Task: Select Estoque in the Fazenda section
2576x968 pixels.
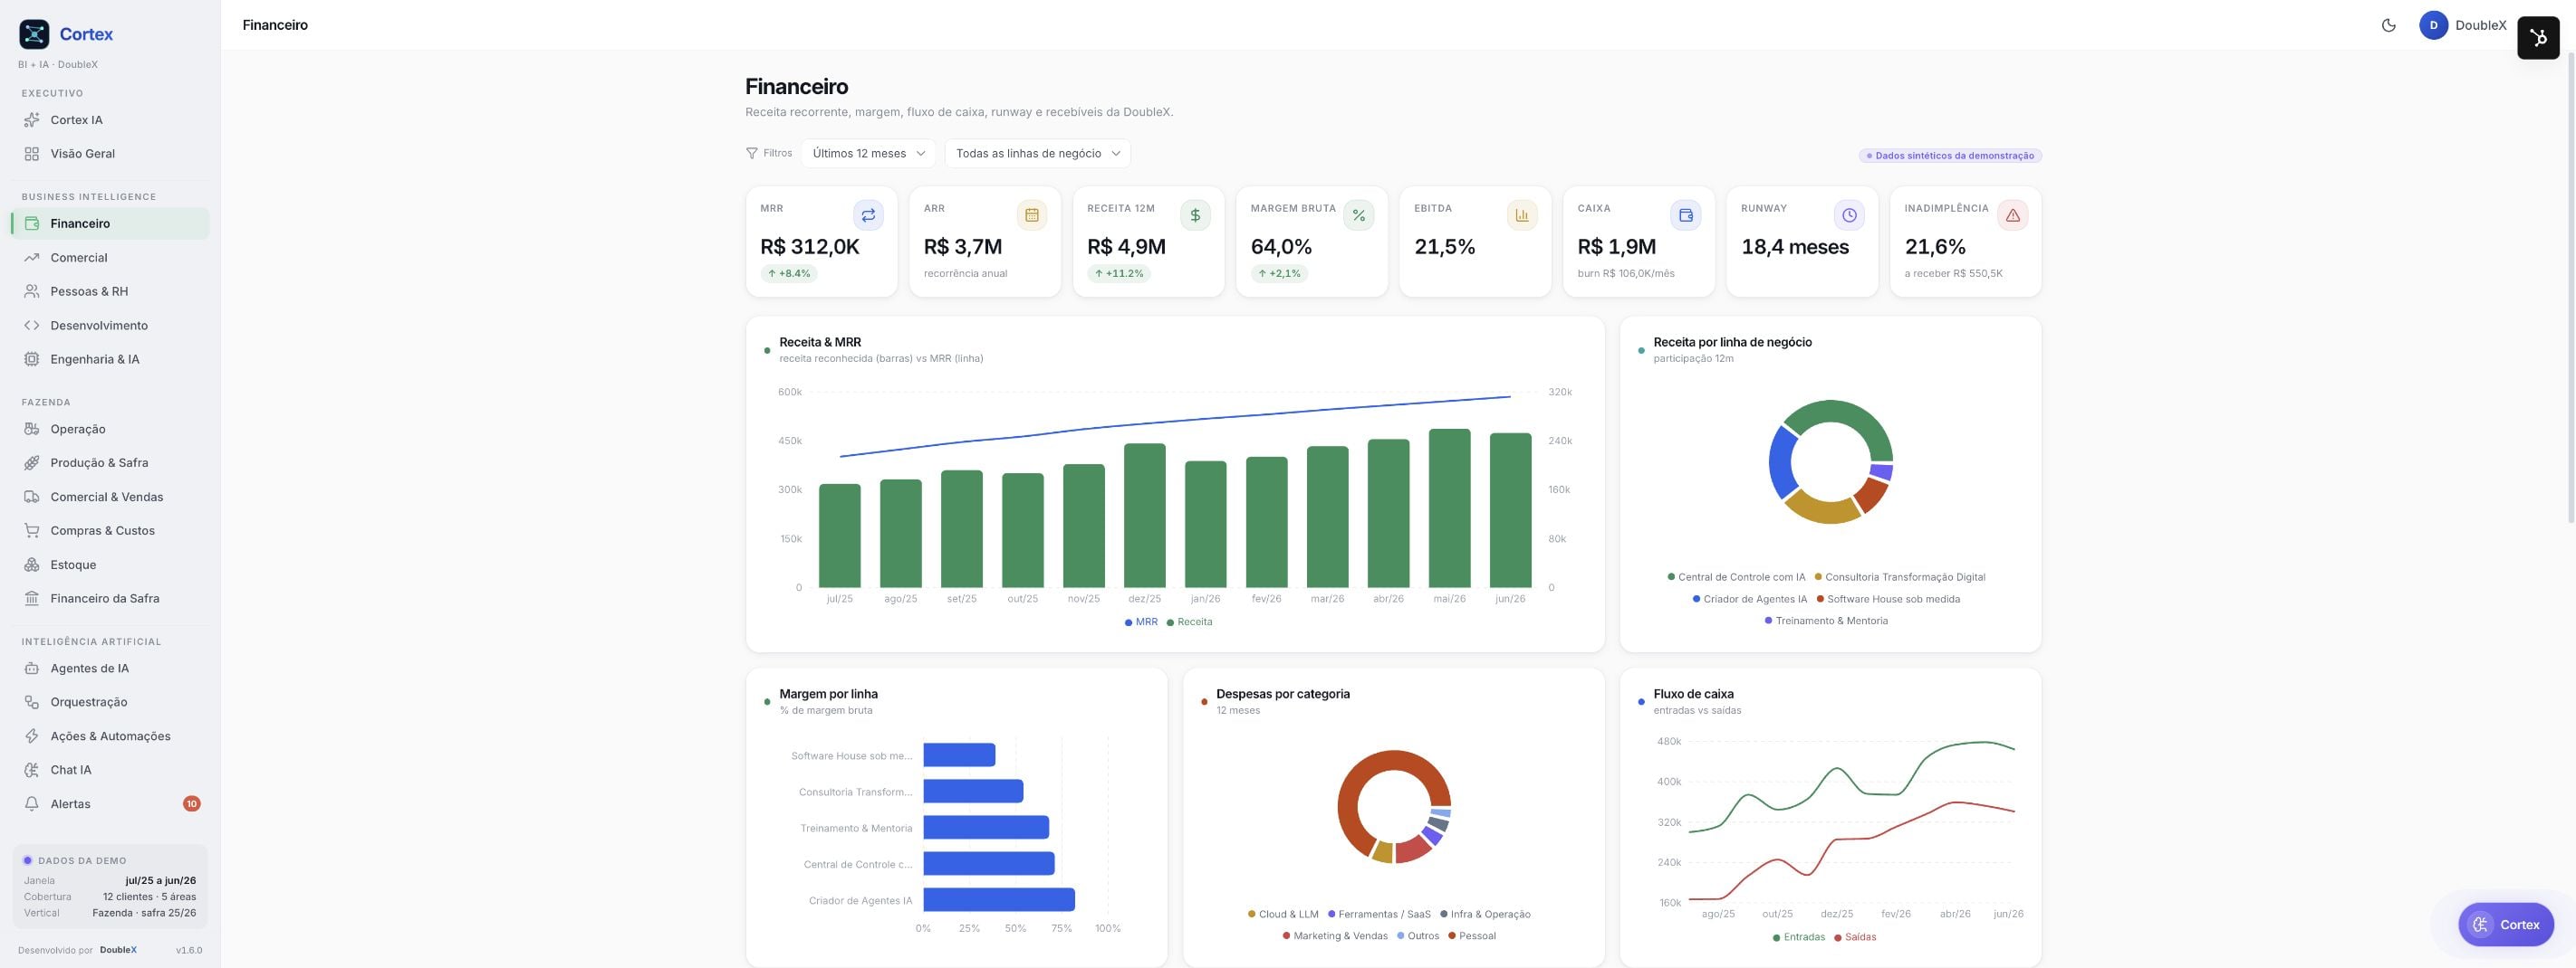Action: [x=110, y=565]
